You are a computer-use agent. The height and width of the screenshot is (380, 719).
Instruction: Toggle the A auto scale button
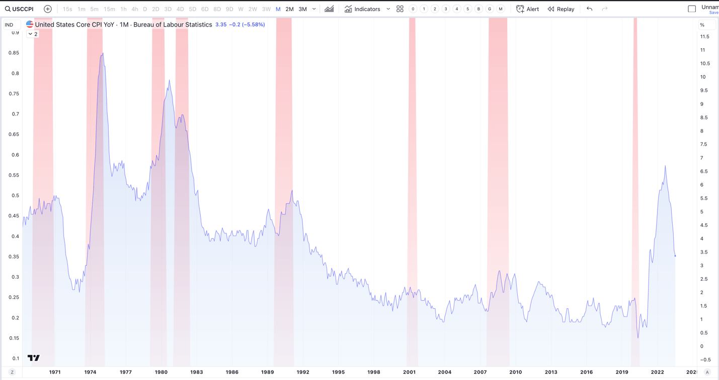pos(707,372)
